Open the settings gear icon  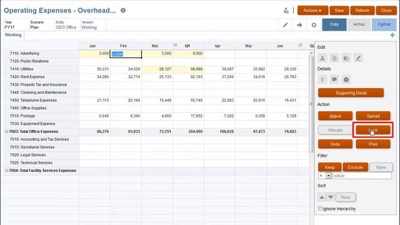[314, 25]
